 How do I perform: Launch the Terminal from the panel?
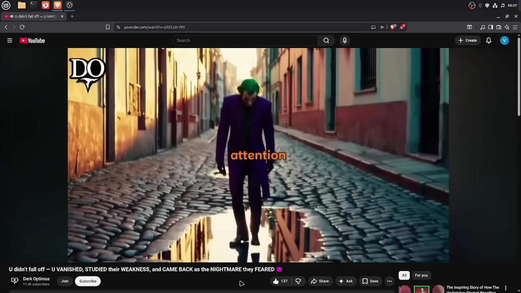click(x=33, y=5)
